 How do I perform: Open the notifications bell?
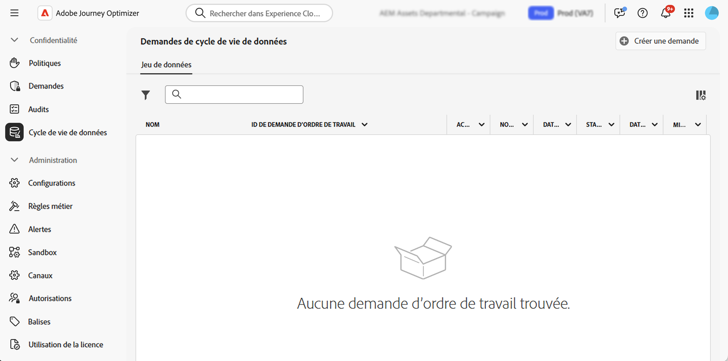click(666, 13)
